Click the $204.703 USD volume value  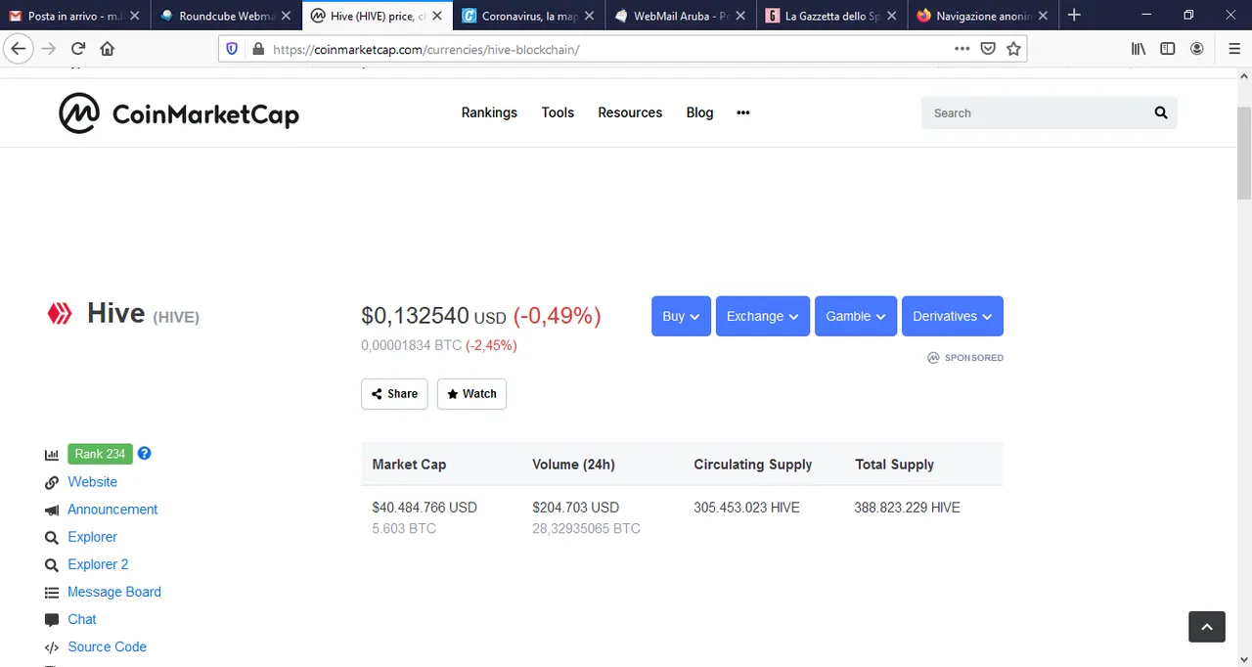pos(575,508)
